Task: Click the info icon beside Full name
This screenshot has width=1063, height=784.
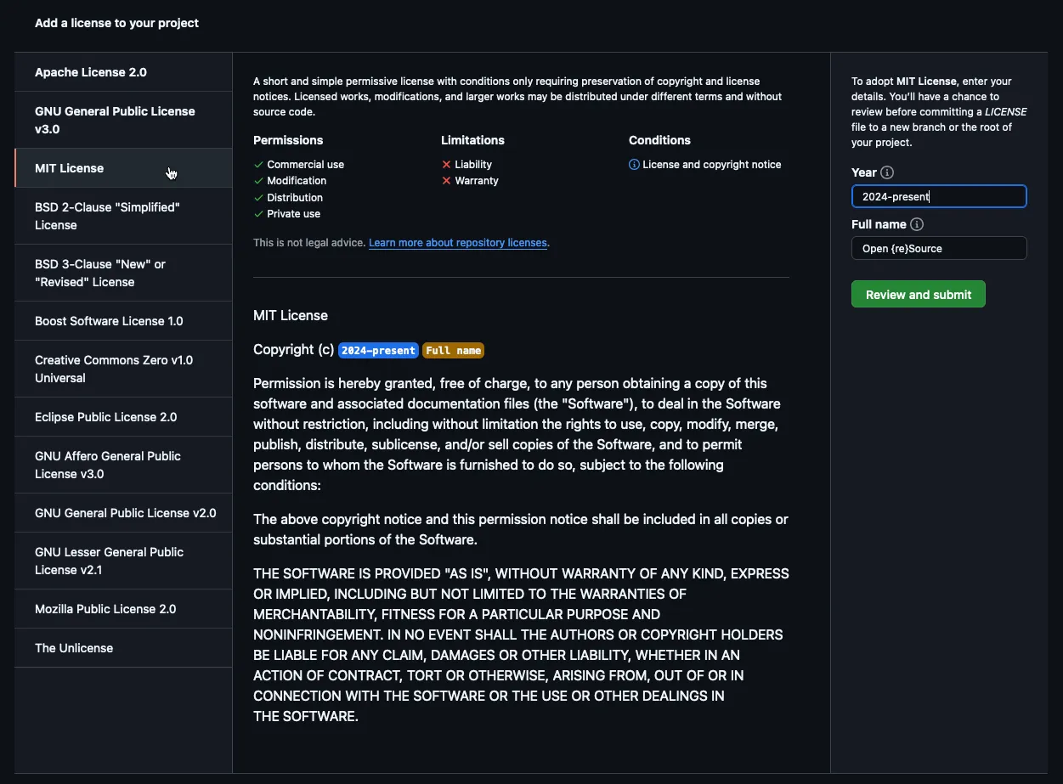Action: [917, 224]
